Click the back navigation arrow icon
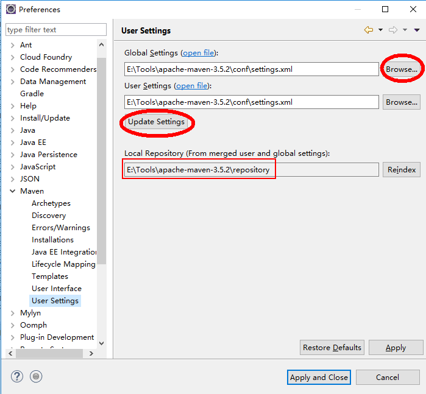The image size is (426, 394). 368,30
